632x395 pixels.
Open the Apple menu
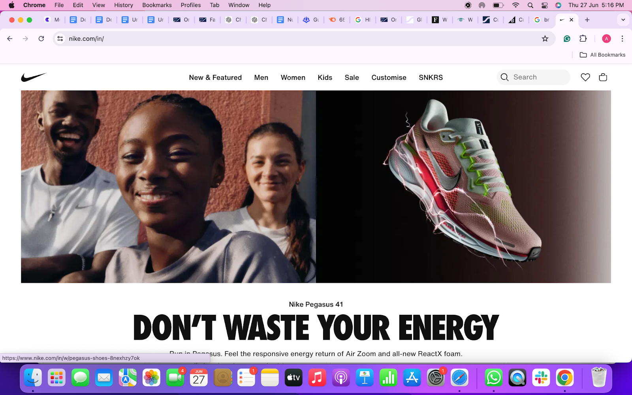(11, 5)
